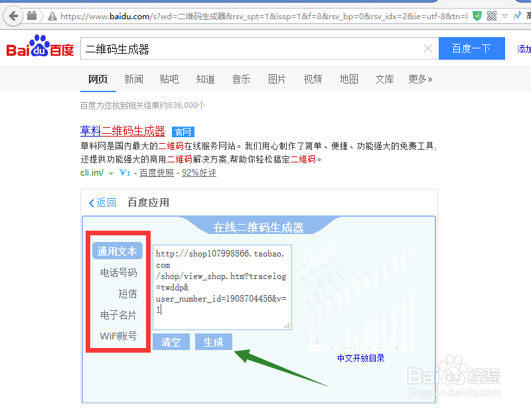Viewport: 531px width, 411px height.
Task: Click the 清空 clear button
Action: (171, 342)
